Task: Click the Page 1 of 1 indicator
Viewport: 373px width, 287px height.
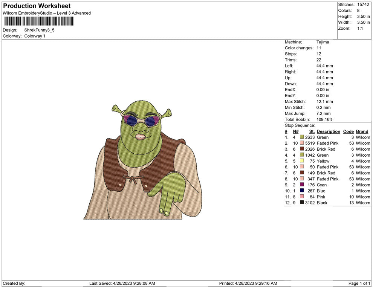Action: pos(359,283)
